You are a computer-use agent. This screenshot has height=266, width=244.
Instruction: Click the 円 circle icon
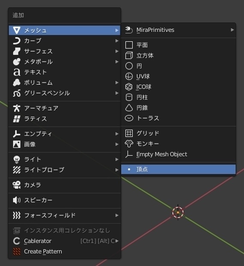(x=129, y=66)
